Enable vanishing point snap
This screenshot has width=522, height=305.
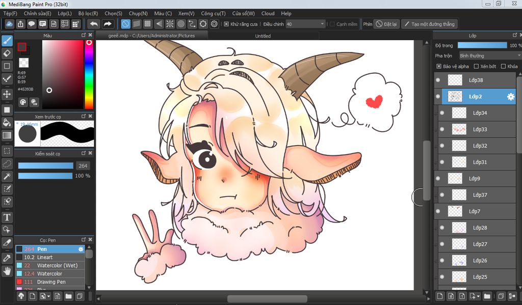(x=159, y=24)
